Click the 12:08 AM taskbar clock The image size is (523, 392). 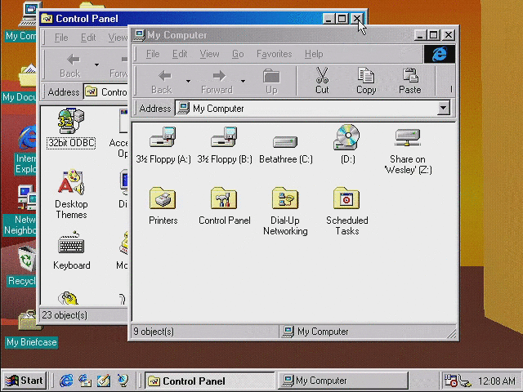point(497,381)
